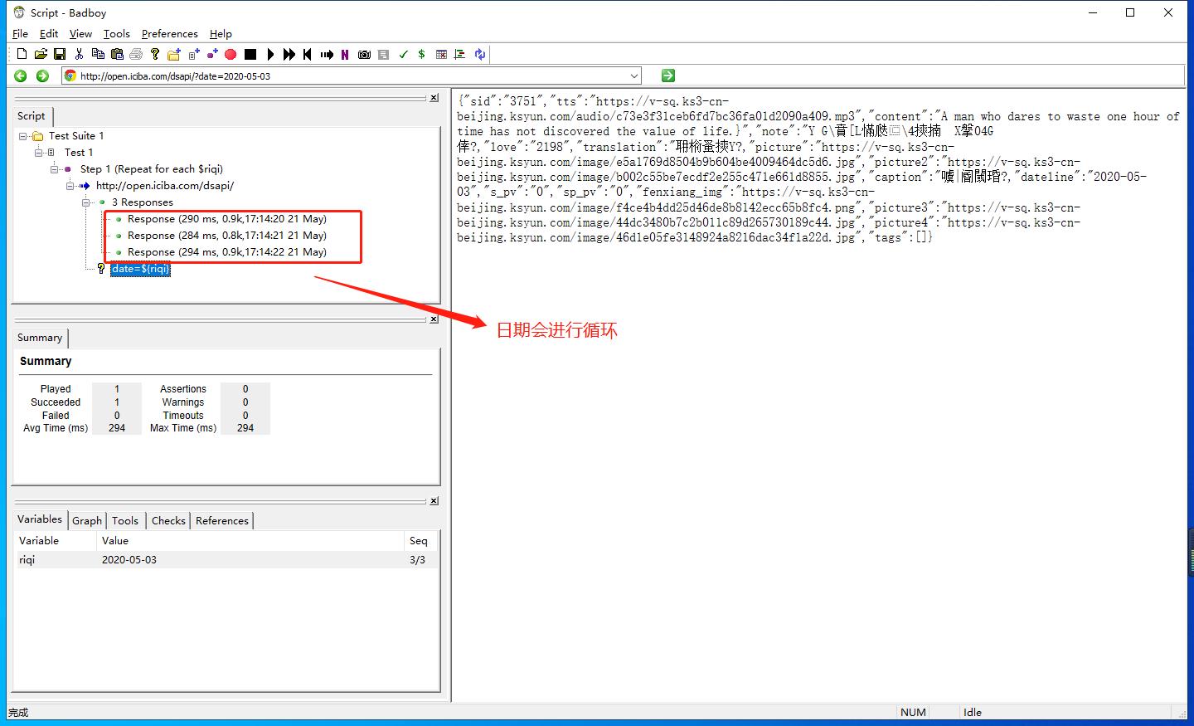Copy selection with Copy icon
Viewport: 1194px width, 726px height.
98,54
